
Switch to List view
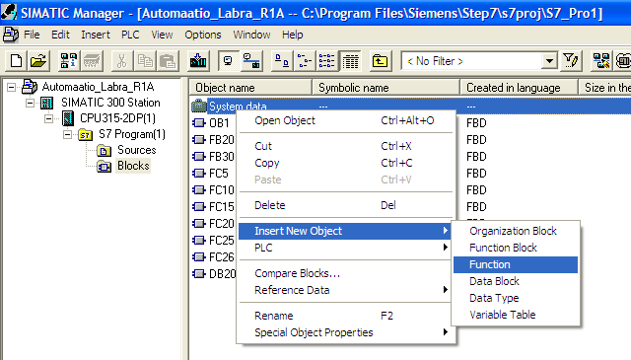326,61
